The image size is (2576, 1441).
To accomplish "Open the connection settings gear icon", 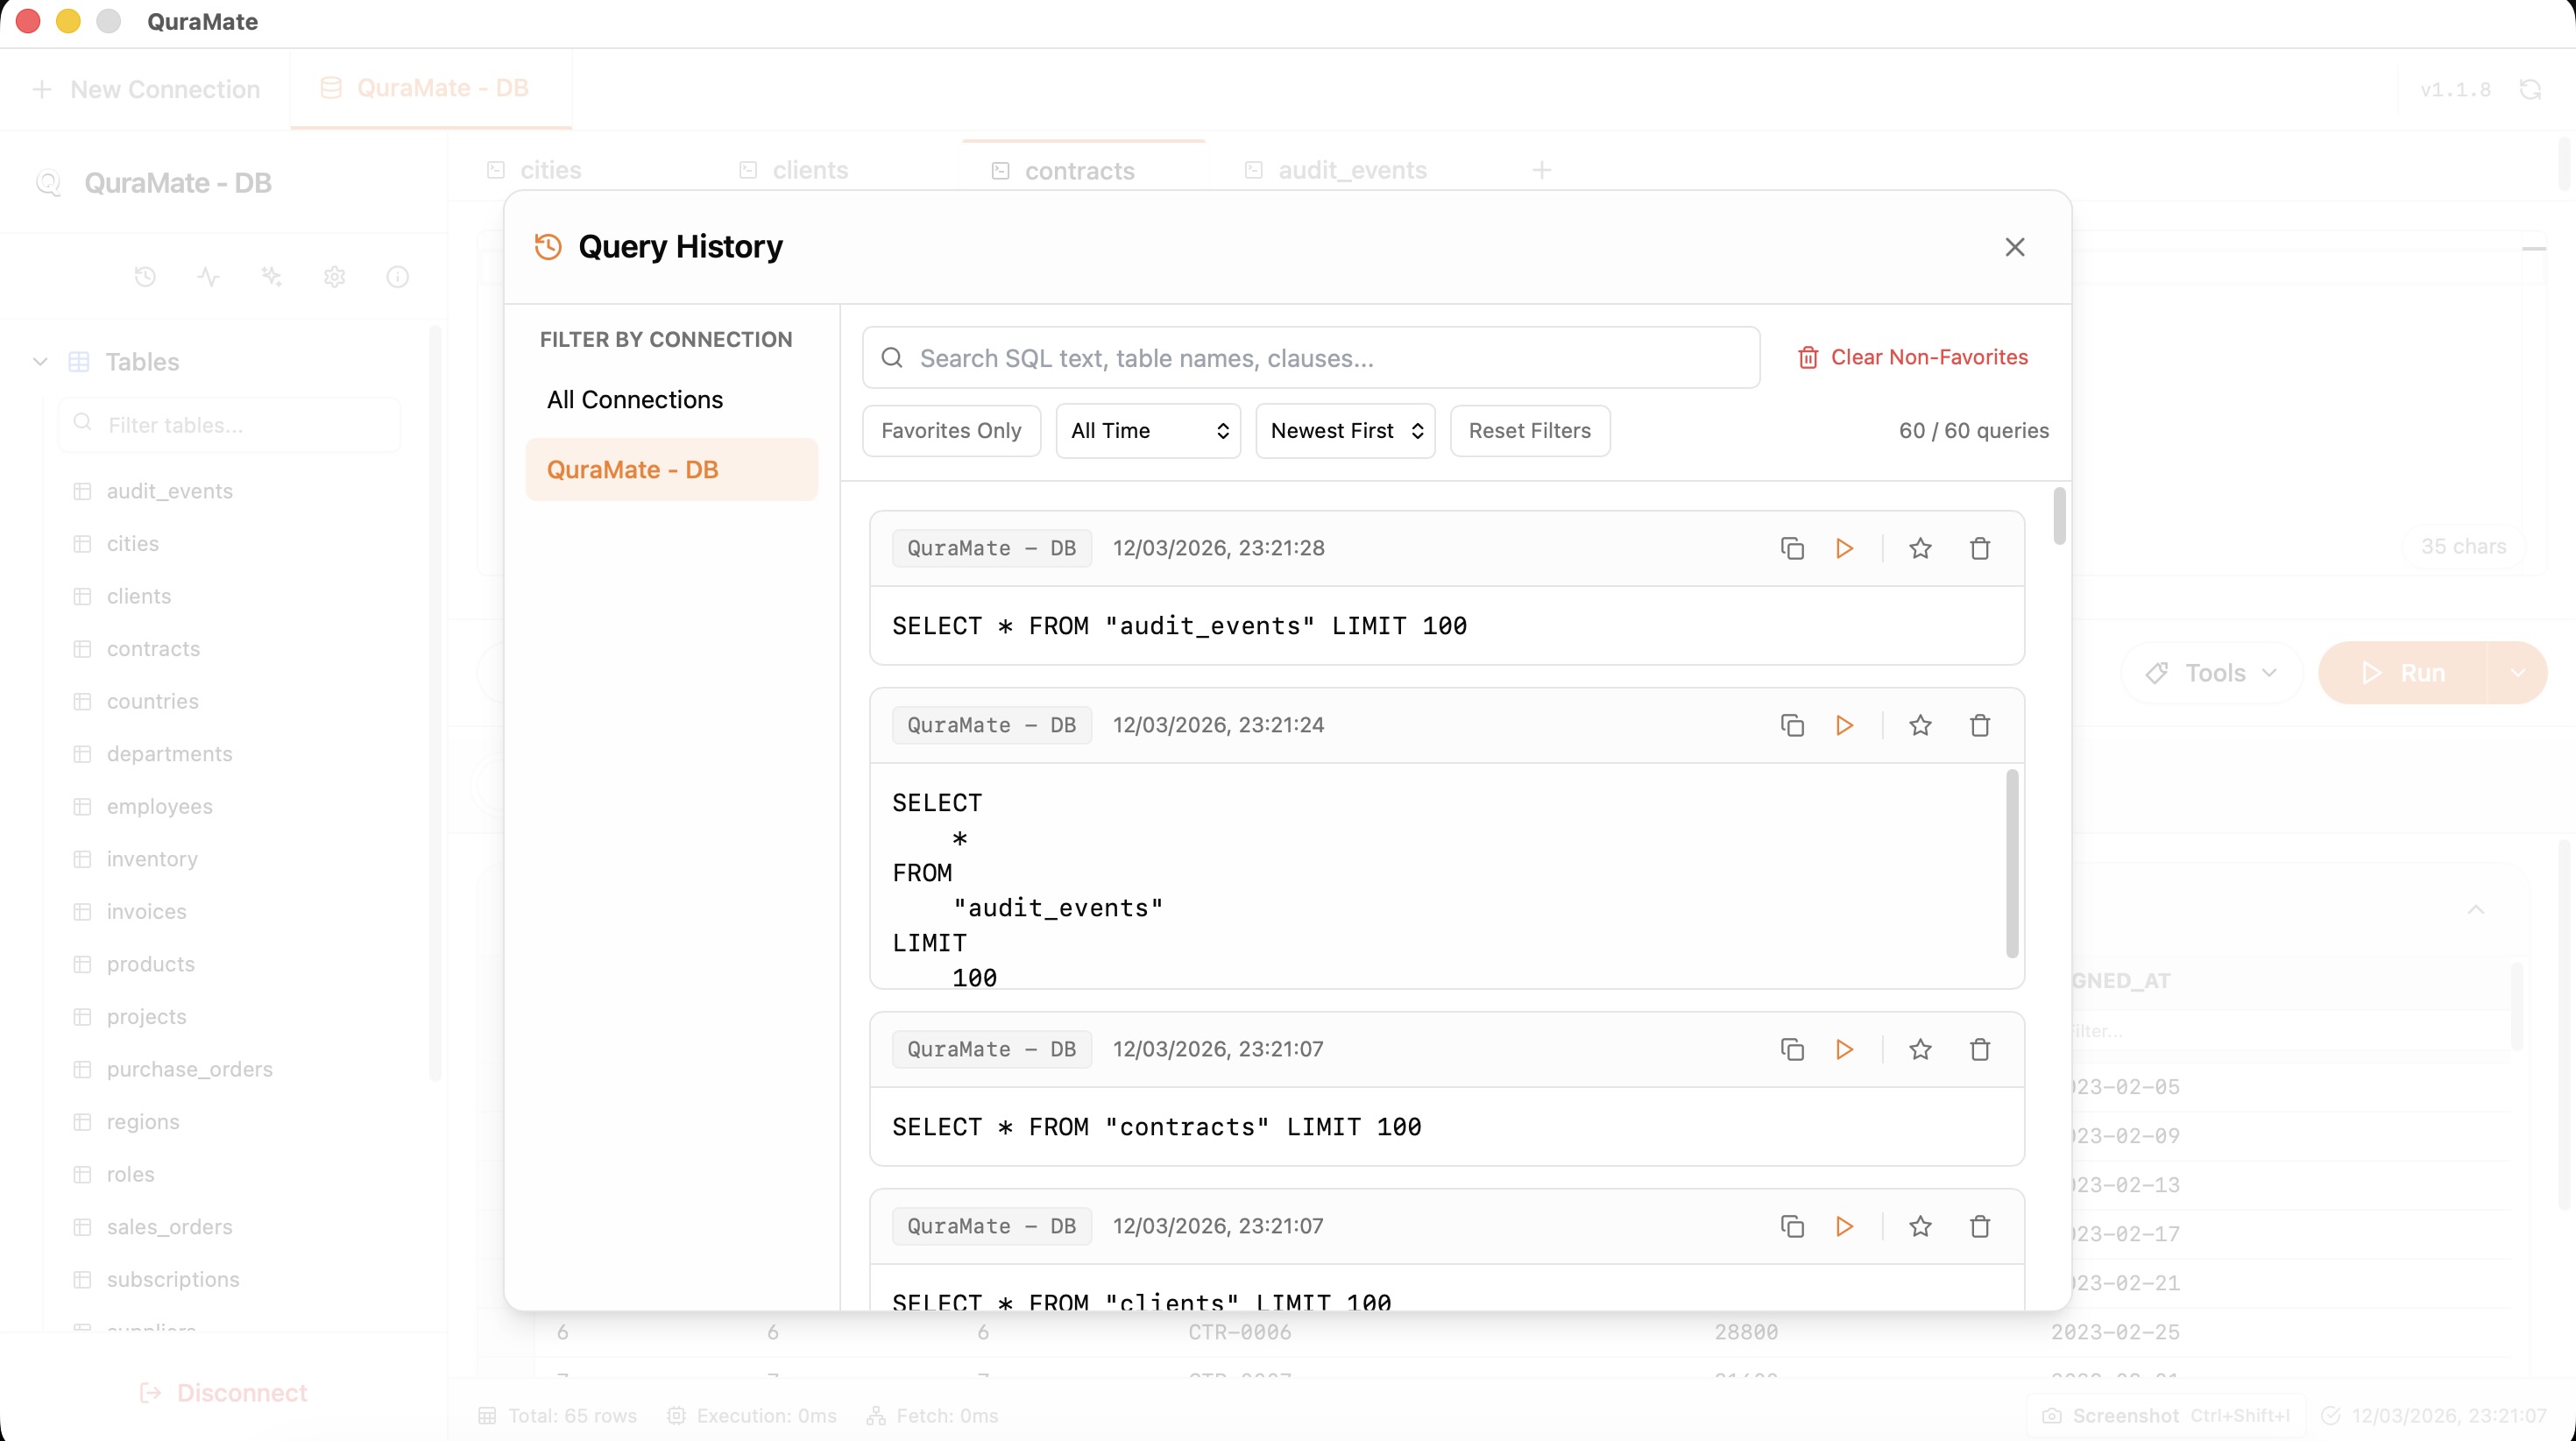I will click(x=334, y=276).
